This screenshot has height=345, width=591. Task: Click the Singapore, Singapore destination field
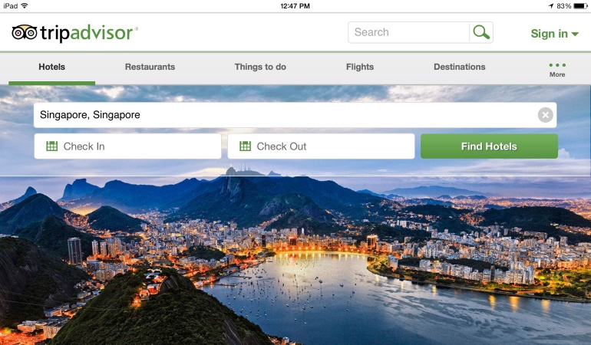point(286,115)
